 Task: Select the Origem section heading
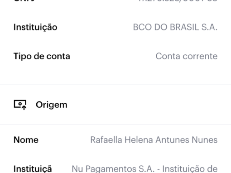51,105
